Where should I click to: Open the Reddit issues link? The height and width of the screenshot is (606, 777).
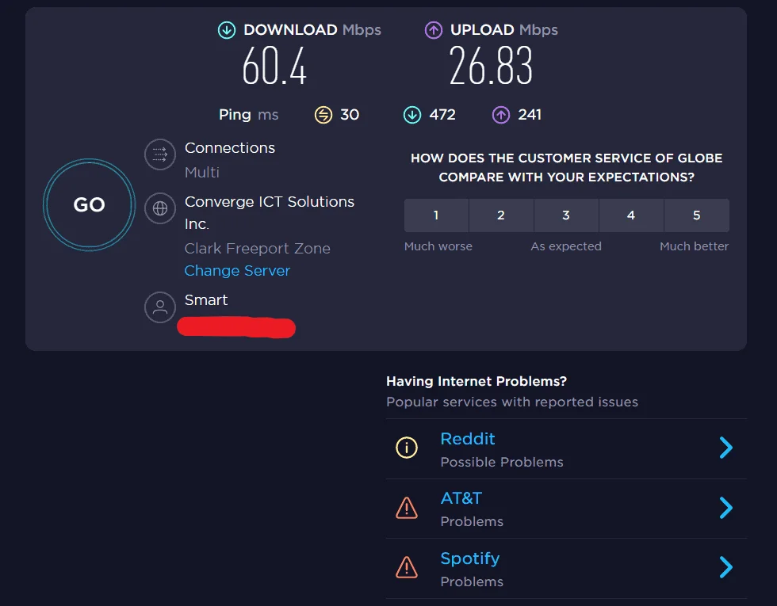pyautogui.click(x=468, y=439)
